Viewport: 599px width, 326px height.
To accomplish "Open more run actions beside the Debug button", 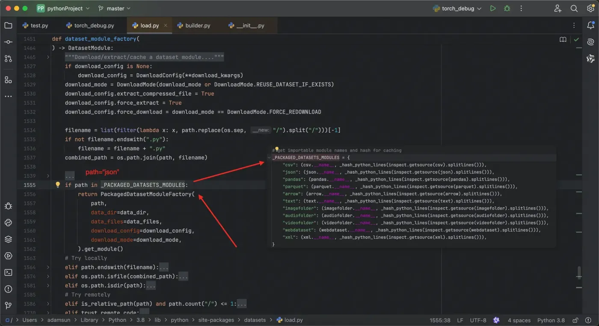I will 521,9.
